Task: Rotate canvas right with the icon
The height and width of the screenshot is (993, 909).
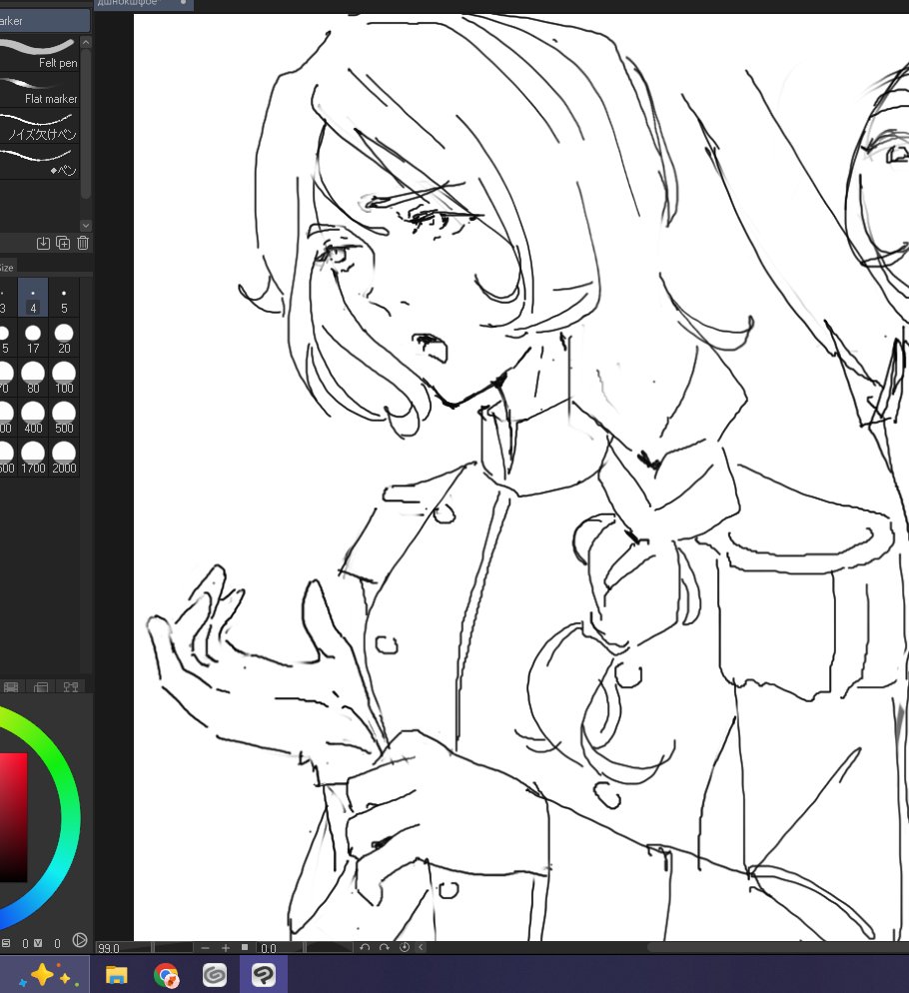Action: [x=384, y=947]
